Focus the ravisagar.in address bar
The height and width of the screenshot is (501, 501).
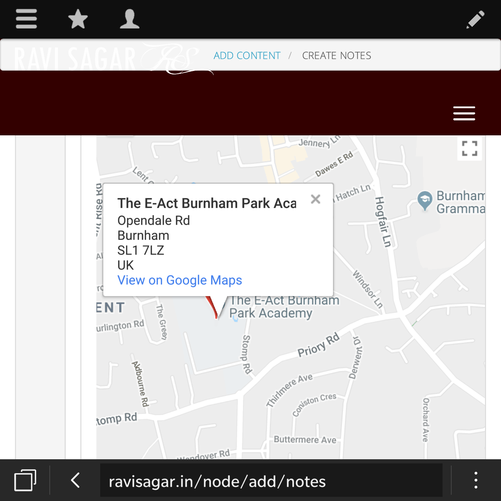[271, 480]
